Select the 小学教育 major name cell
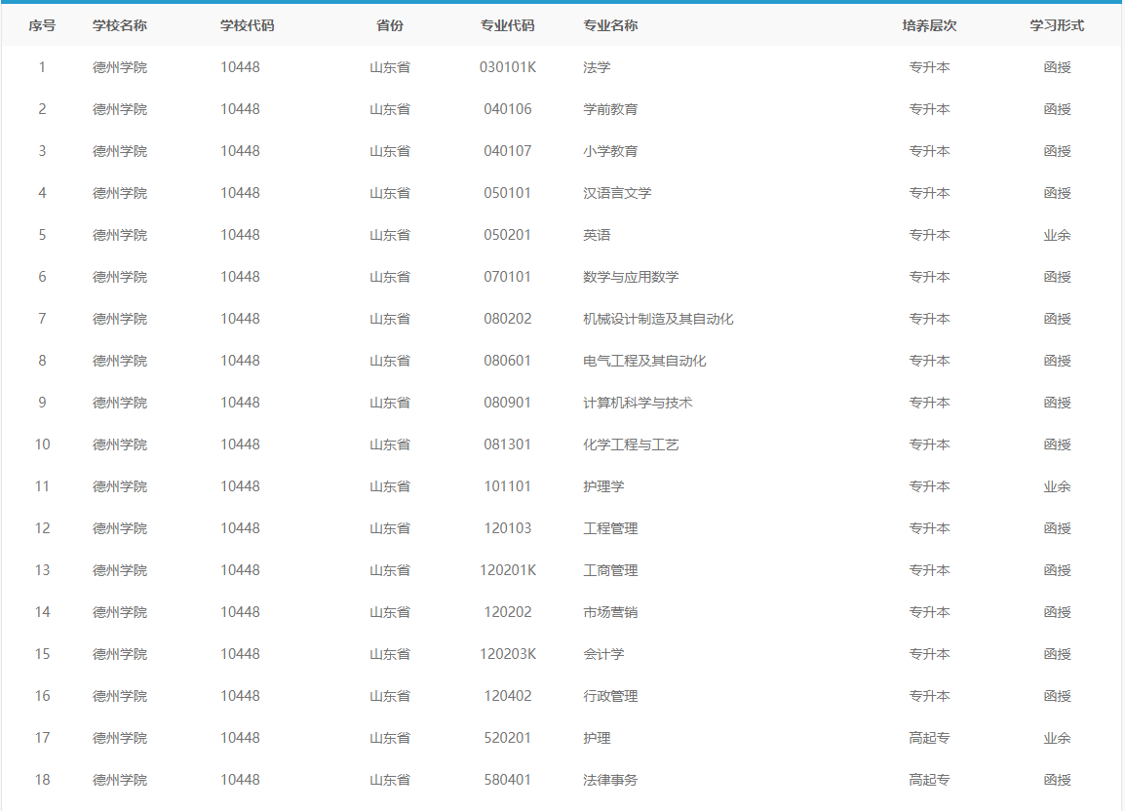This screenshot has width=1125, height=811. 610,151
